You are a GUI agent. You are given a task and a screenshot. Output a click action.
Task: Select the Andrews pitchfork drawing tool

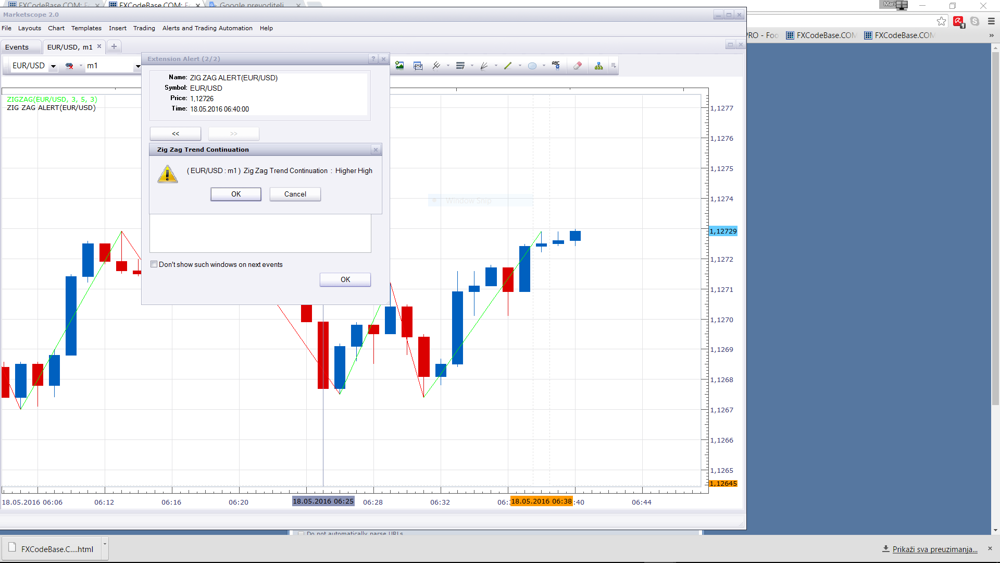[x=436, y=66]
